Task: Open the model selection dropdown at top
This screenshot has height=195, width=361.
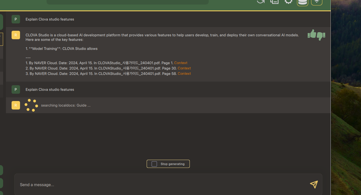Action: coord(127,2)
